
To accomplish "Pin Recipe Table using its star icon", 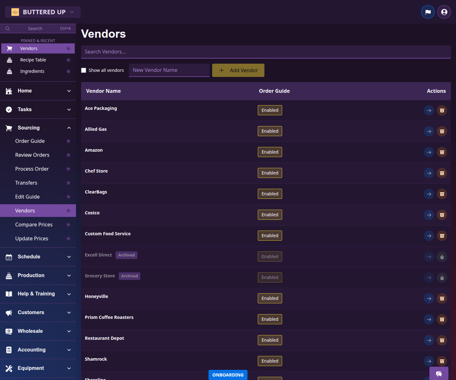I will tap(68, 60).
